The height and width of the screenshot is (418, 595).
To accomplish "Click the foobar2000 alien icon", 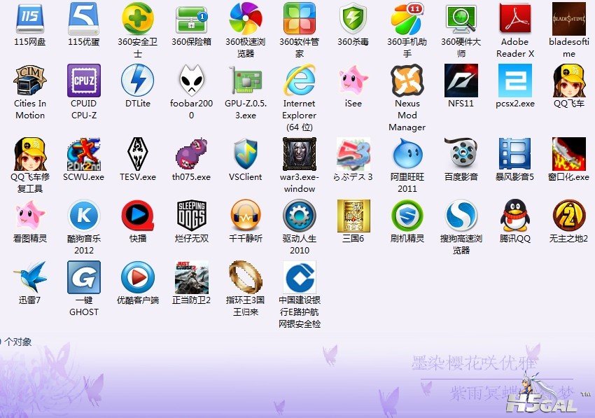I will [192, 80].
